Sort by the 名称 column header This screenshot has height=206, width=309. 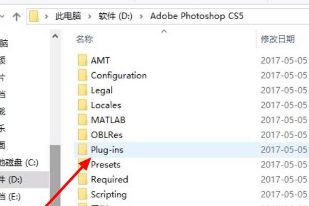(x=84, y=39)
